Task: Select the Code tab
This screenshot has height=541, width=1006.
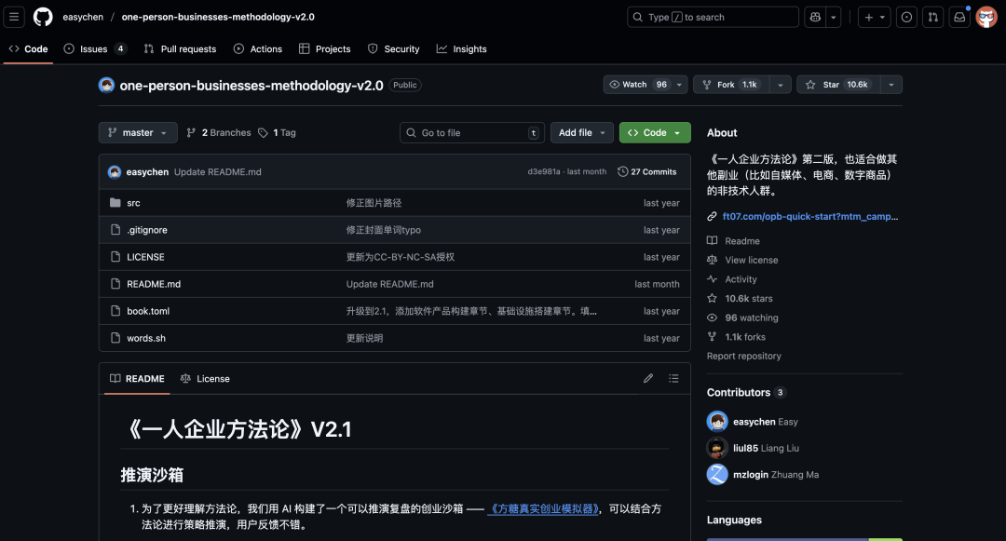Action: 28,48
